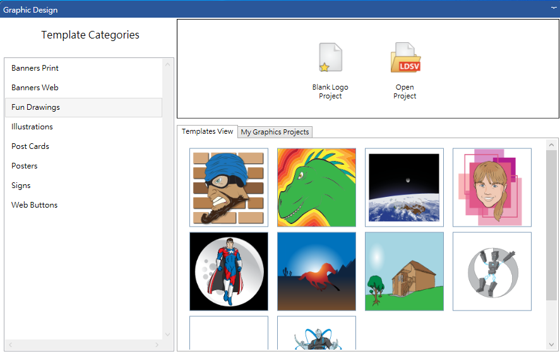This screenshot has width=560, height=354.
Task: Select the partially visible blue robot template
Action: click(x=317, y=333)
